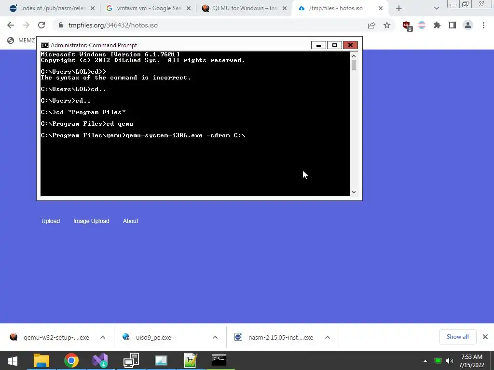Open Google Chrome from taskbar
The image size is (494, 370).
click(x=71, y=360)
